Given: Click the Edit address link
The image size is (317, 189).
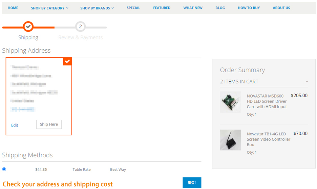Looking at the screenshot, I should tap(15, 125).
